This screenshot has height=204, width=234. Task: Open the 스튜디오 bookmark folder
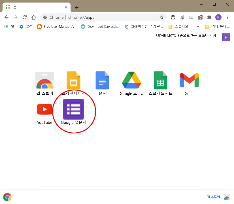[178, 27]
